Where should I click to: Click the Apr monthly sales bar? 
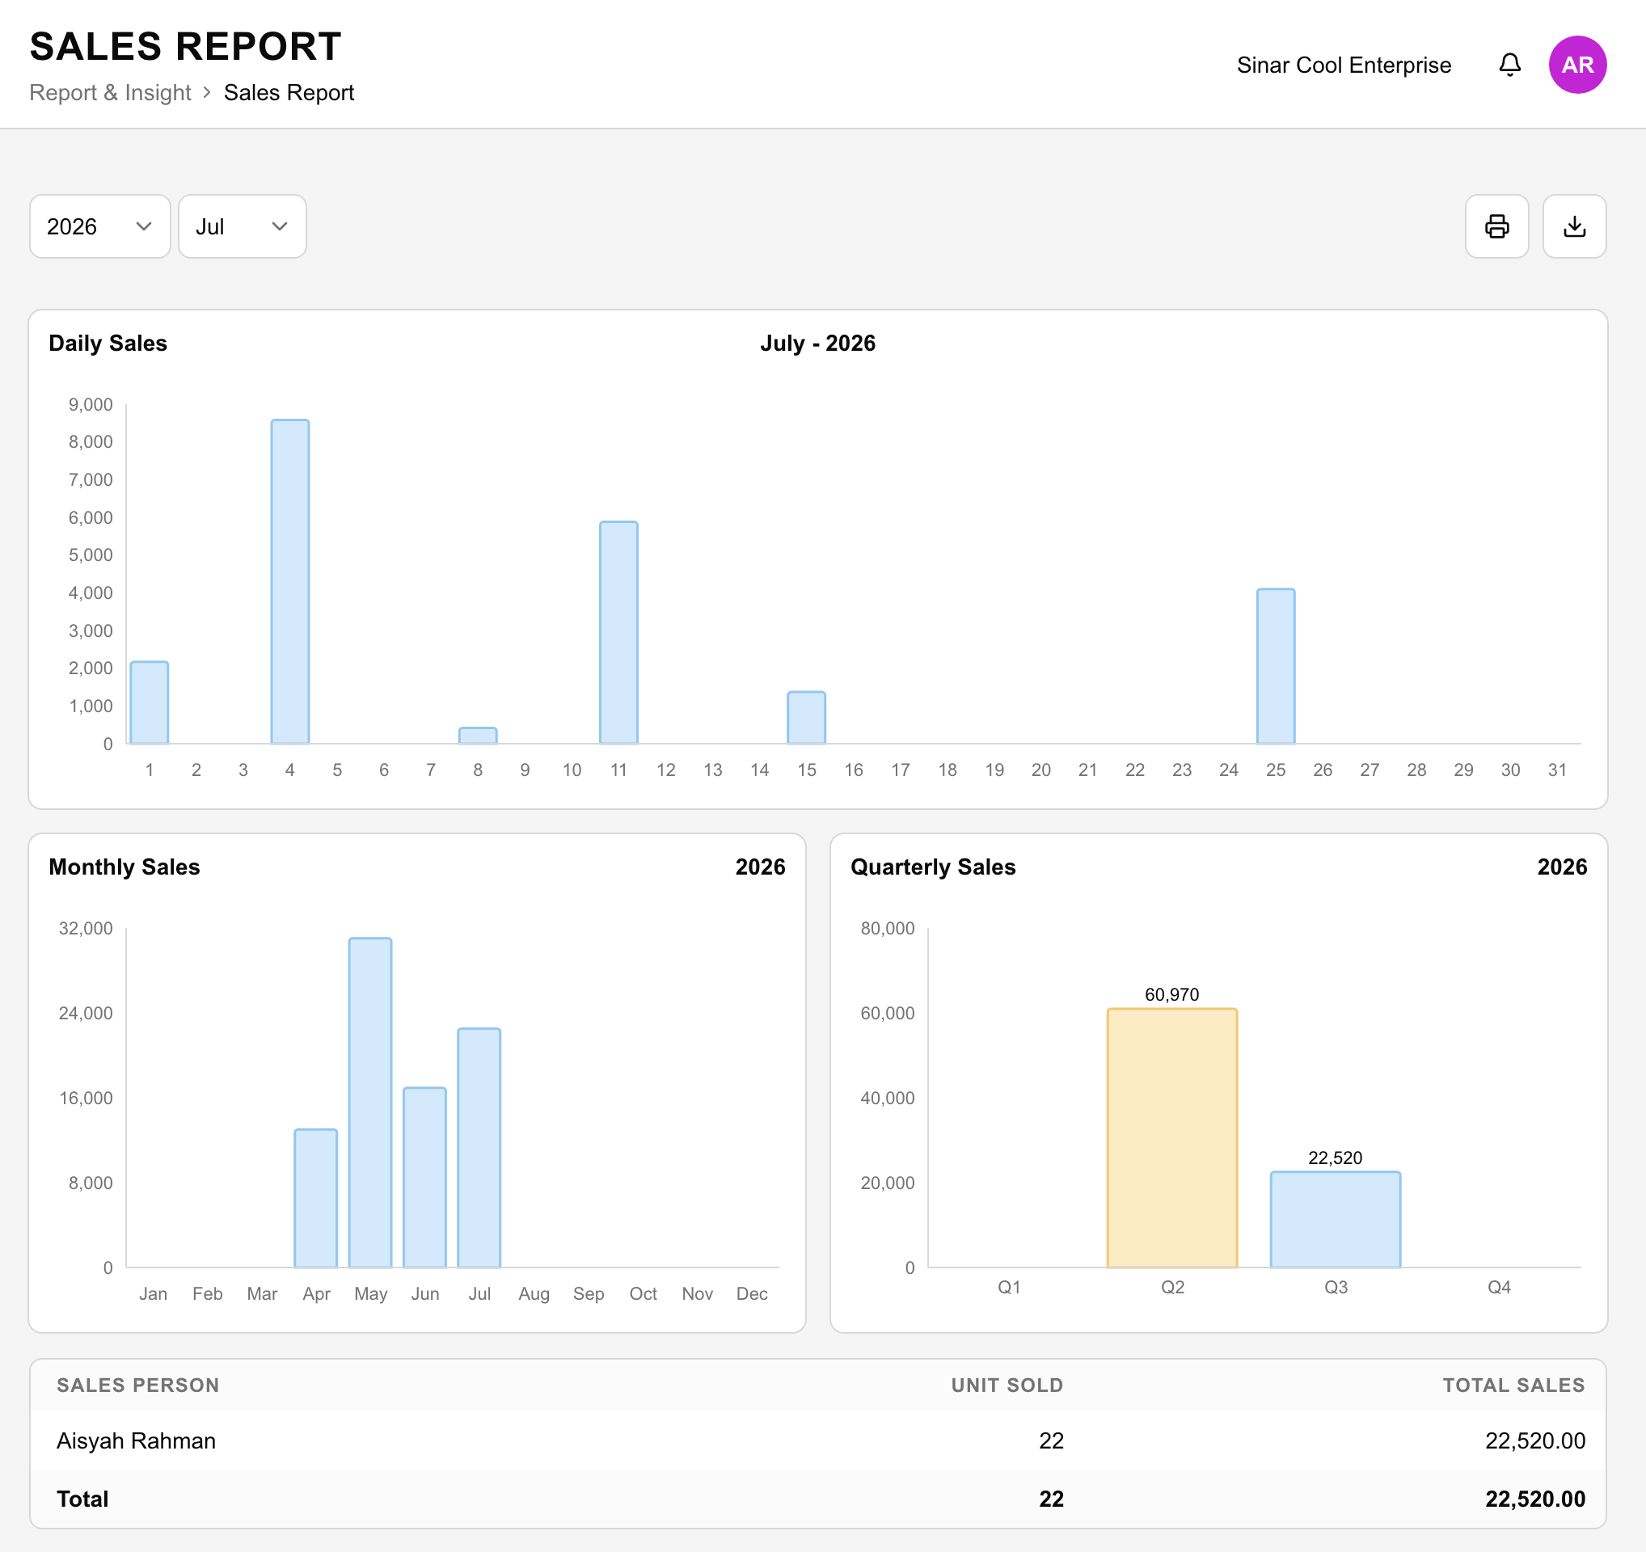pos(315,1198)
